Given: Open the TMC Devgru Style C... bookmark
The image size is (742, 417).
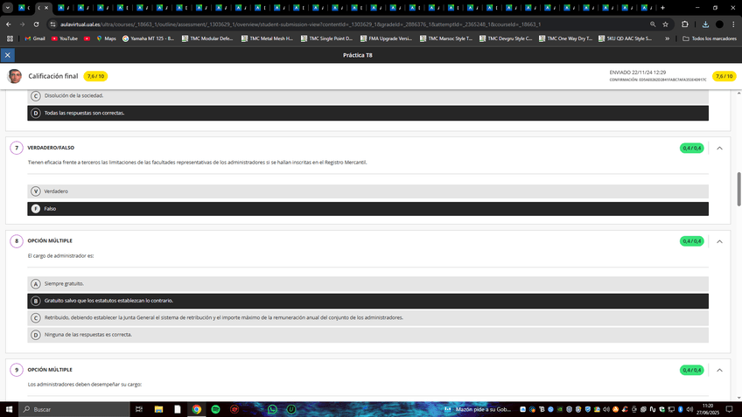Looking at the screenshot, I should tap(506, 38).
